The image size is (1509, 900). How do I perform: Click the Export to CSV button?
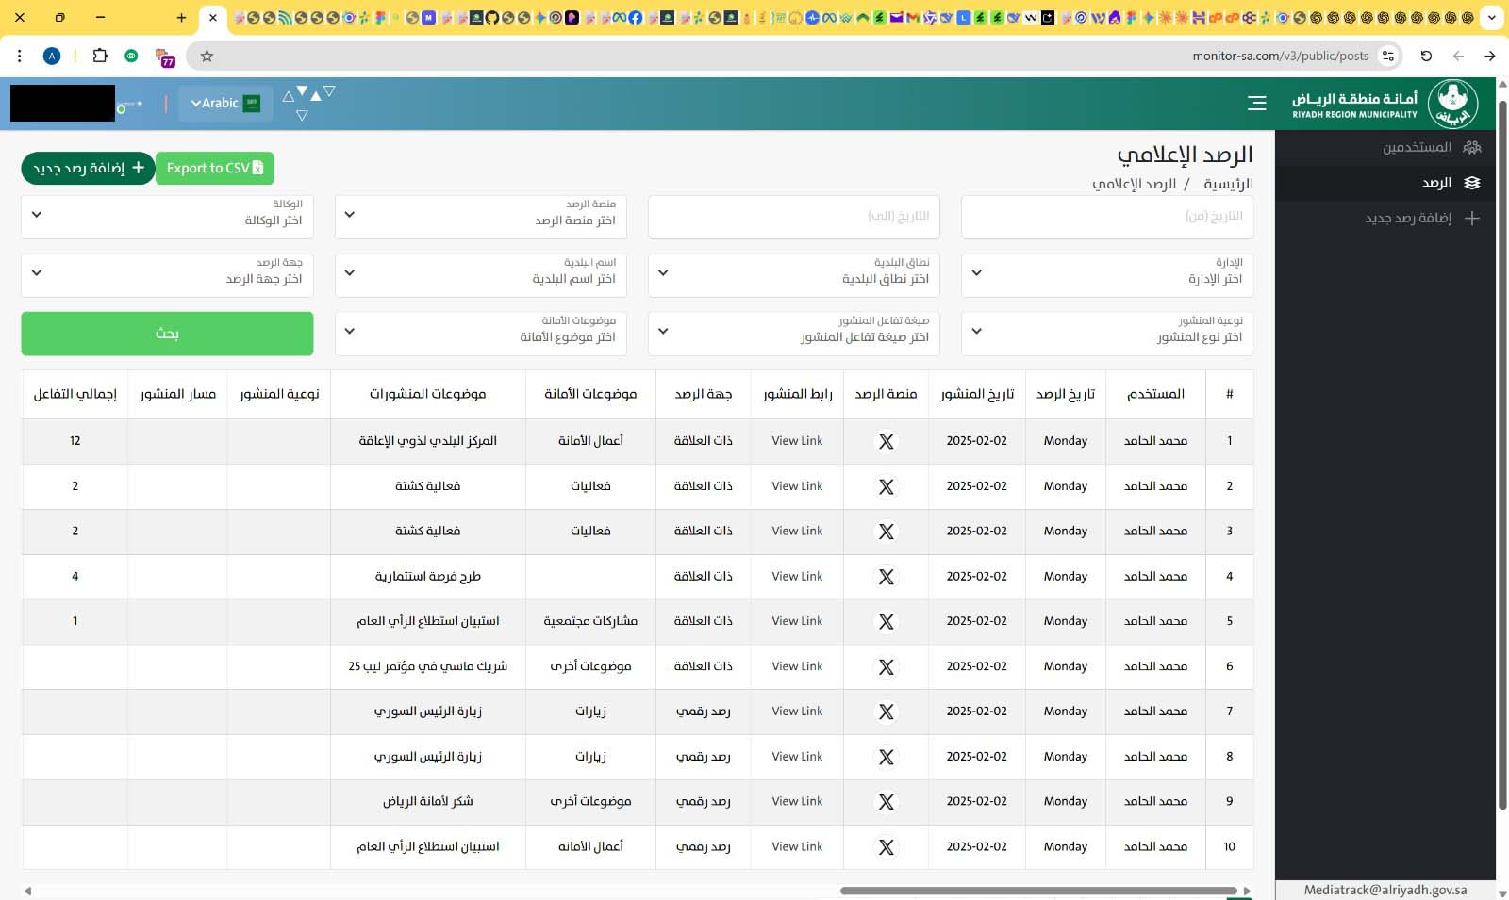click(215, 168)
